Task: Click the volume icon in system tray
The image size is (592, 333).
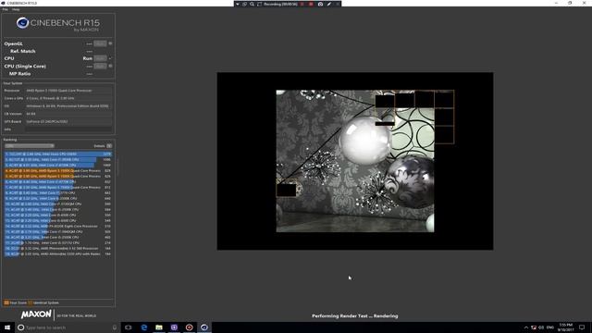Action: tap(541, 327)
